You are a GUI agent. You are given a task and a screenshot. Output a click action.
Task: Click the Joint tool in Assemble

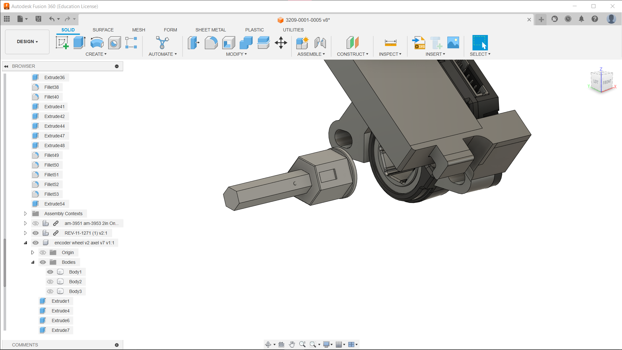tap(320, 42)
